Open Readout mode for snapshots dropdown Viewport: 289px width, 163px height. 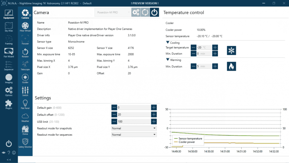(x=134, y=128)
